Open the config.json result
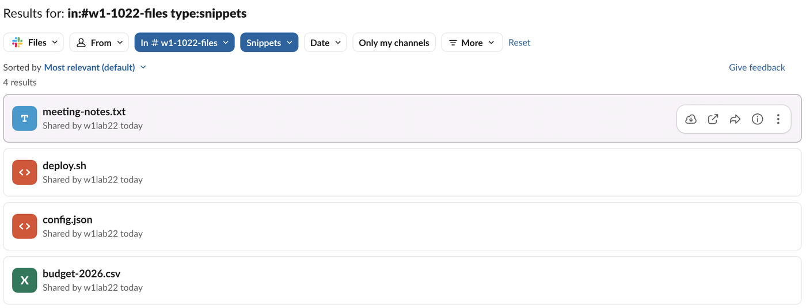 point(402,226)
